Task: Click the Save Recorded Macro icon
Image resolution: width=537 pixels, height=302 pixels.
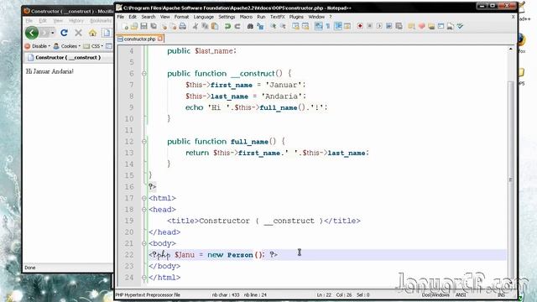Action: pos(399,26)
